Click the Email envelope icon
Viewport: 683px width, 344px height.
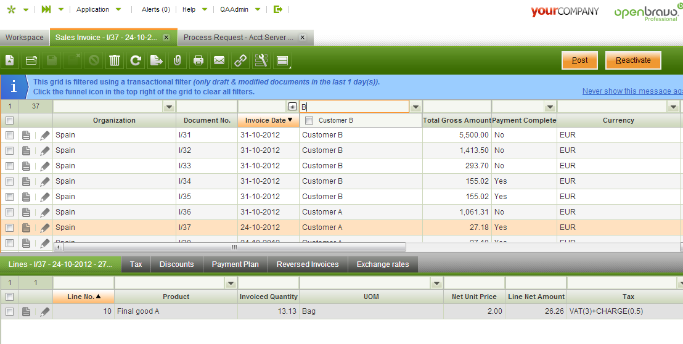pyautogui.click(x=219, y=60)
